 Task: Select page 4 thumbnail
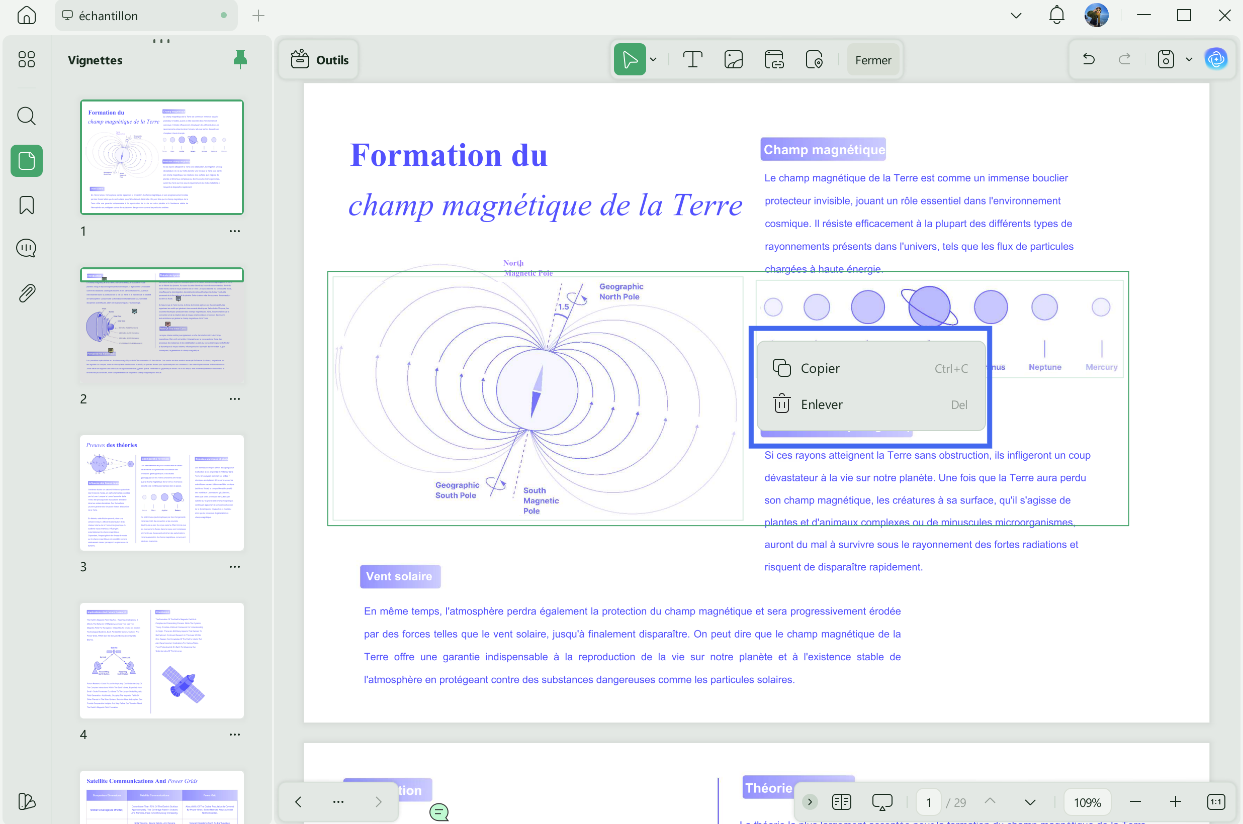point(162,661)
